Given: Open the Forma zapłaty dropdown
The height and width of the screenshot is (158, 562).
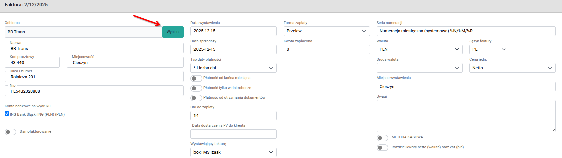Looking at the screenshot, I should point(326,31).
